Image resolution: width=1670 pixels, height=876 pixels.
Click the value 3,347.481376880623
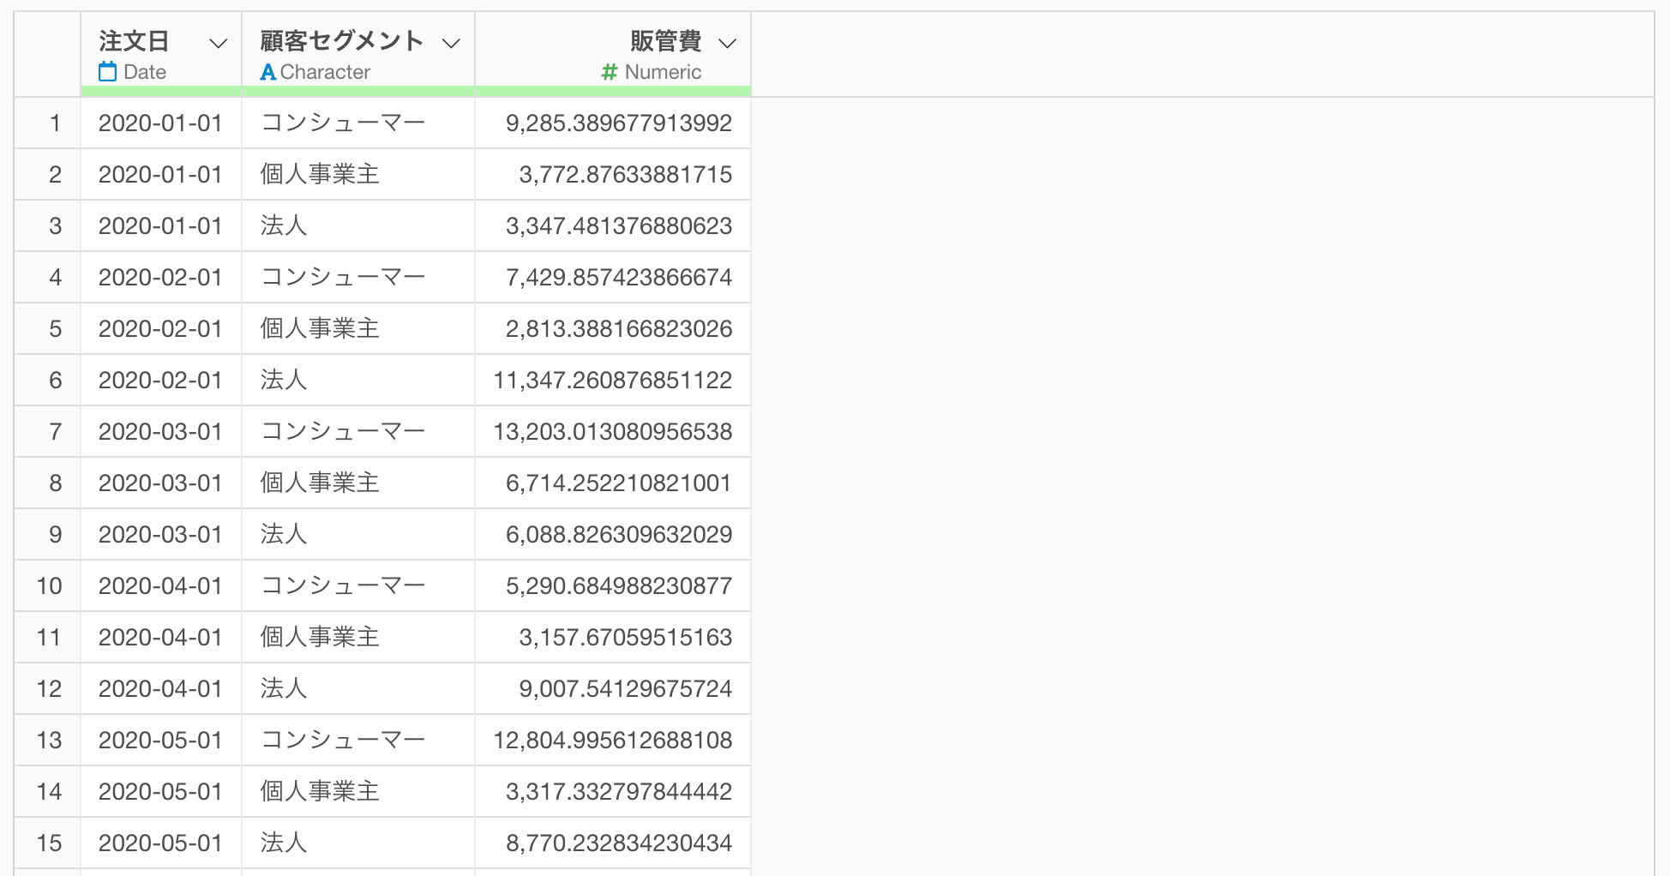(x=619, y=226)
